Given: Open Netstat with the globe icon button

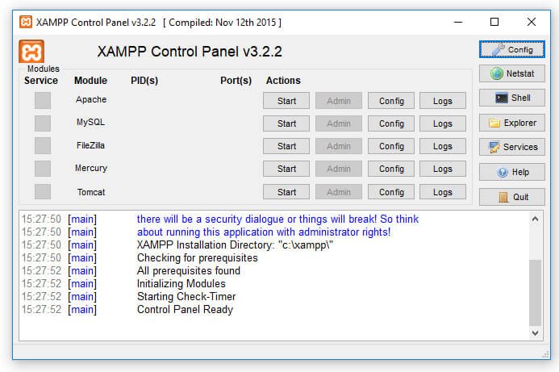Looking at the screenshot, I should pyautogui.click(x=512, y=73).
